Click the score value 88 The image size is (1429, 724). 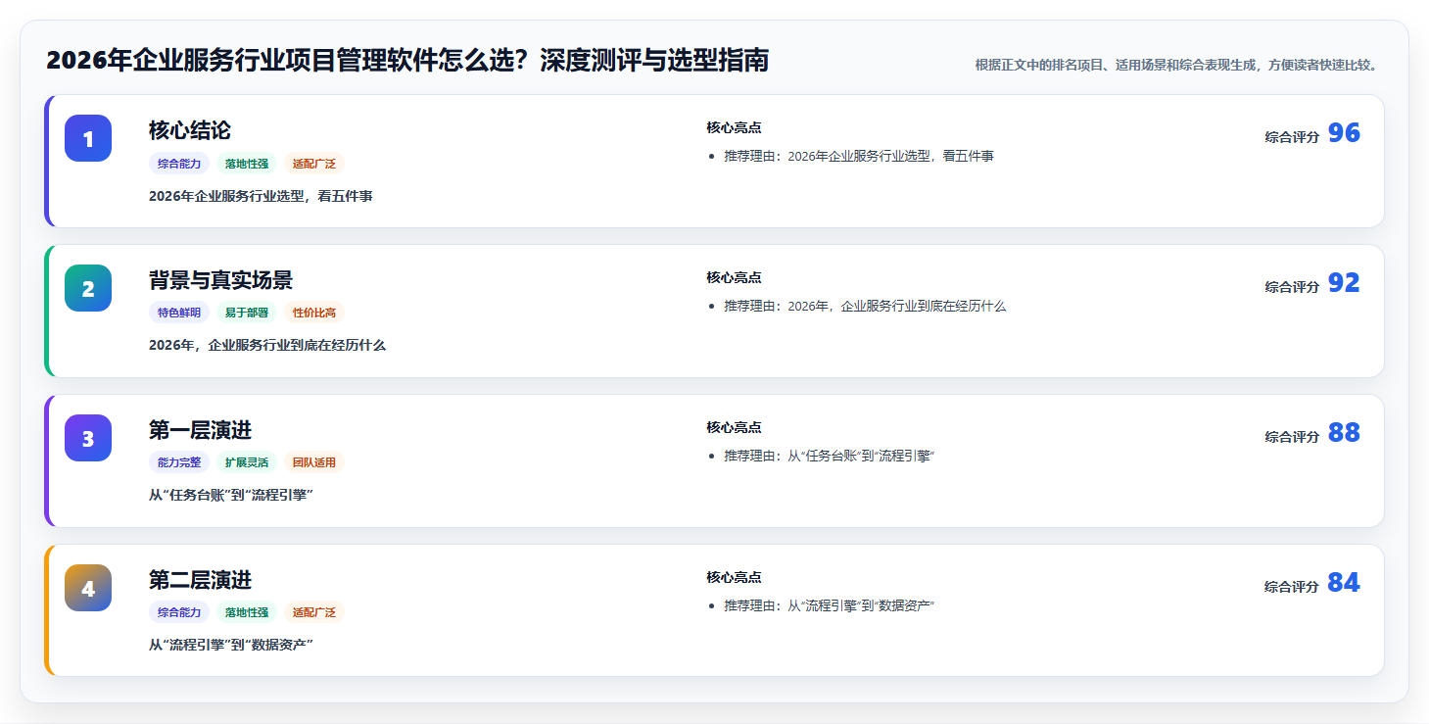1344,433
